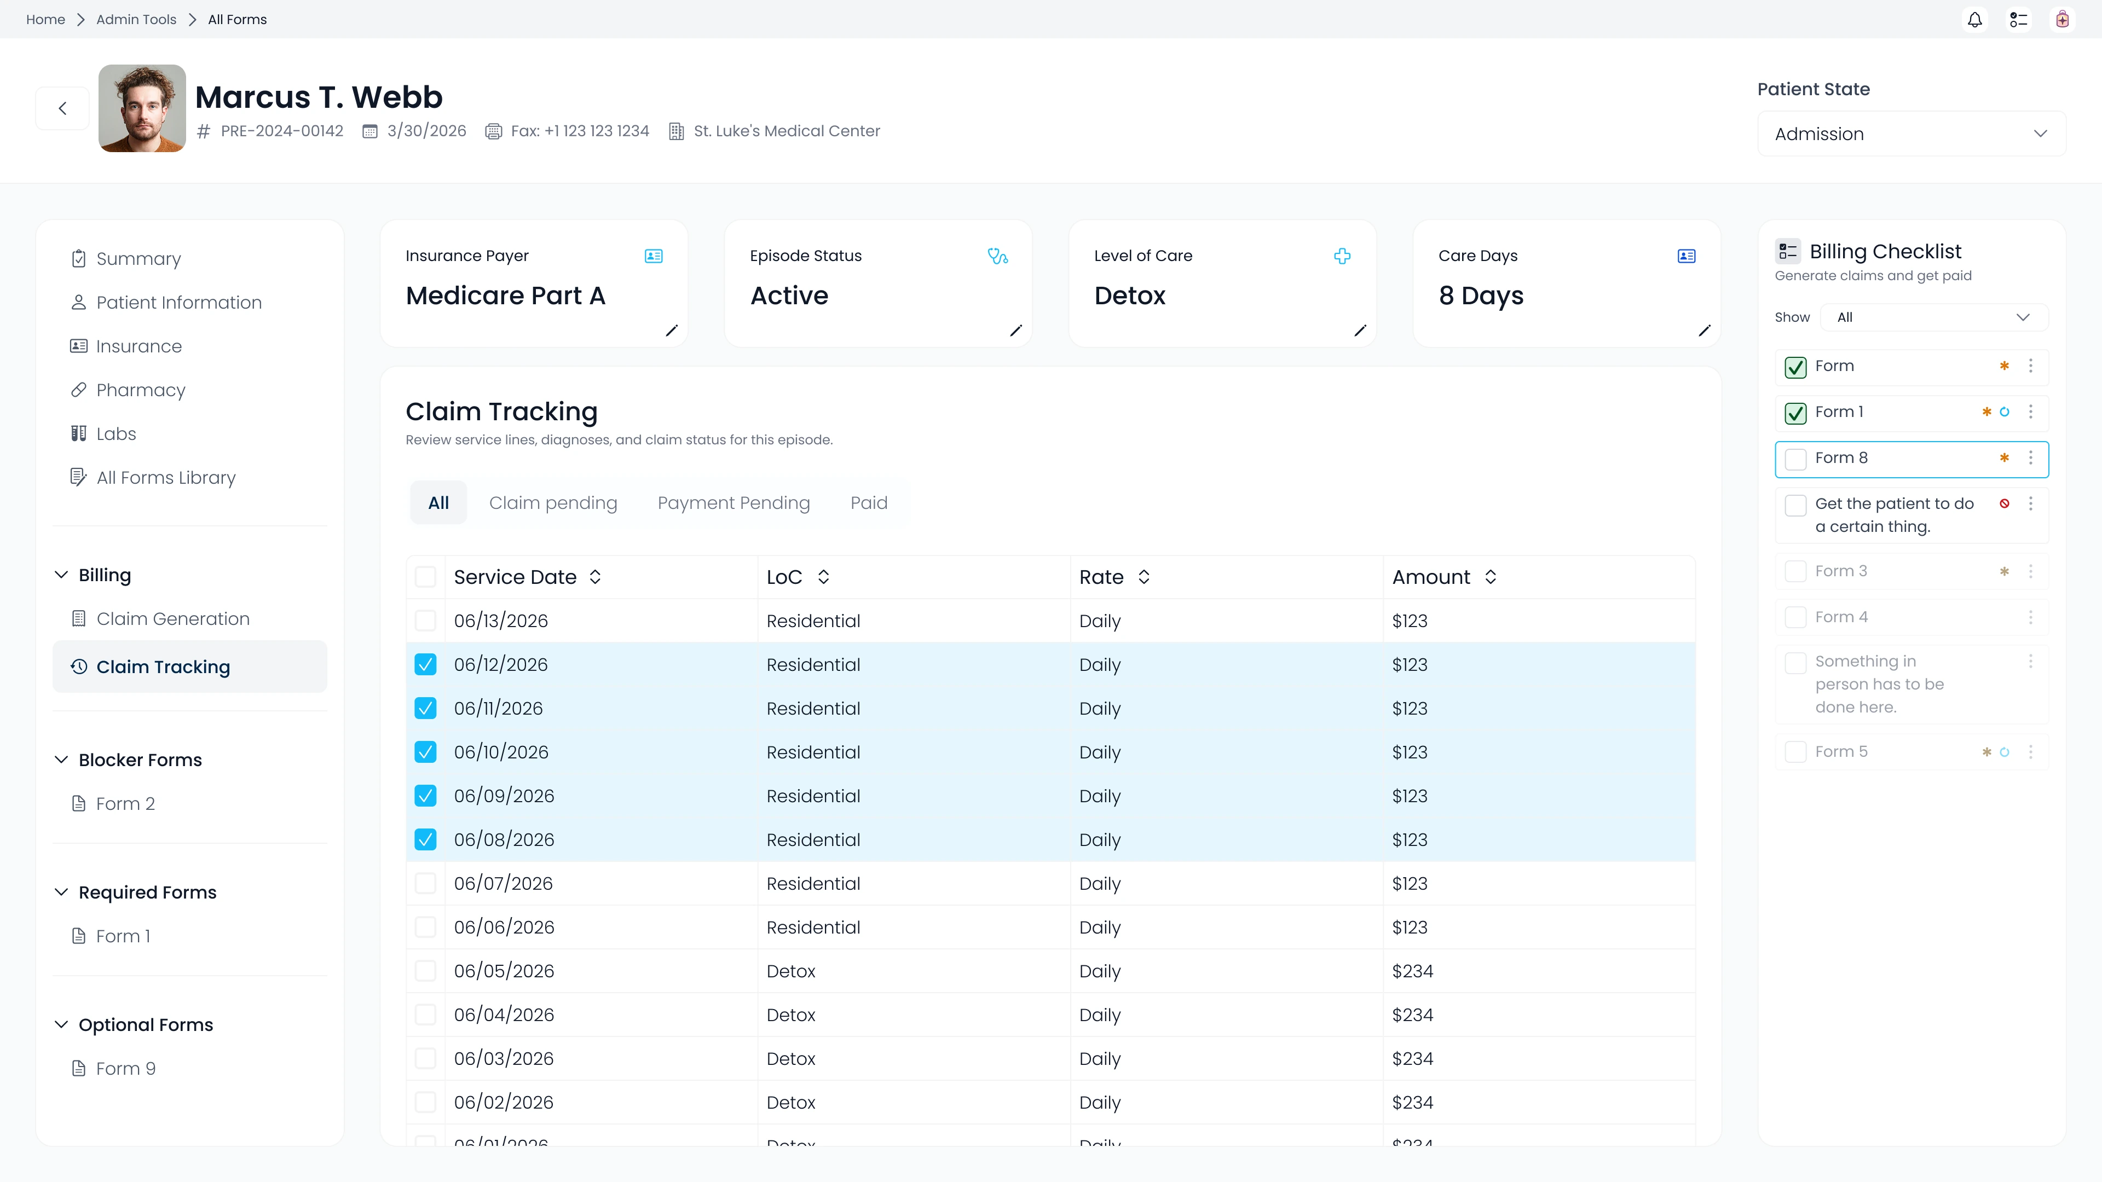Click the medical profile icon top right
The width and height of the screenshot is (2102, 1182).
click(2062, 20)
